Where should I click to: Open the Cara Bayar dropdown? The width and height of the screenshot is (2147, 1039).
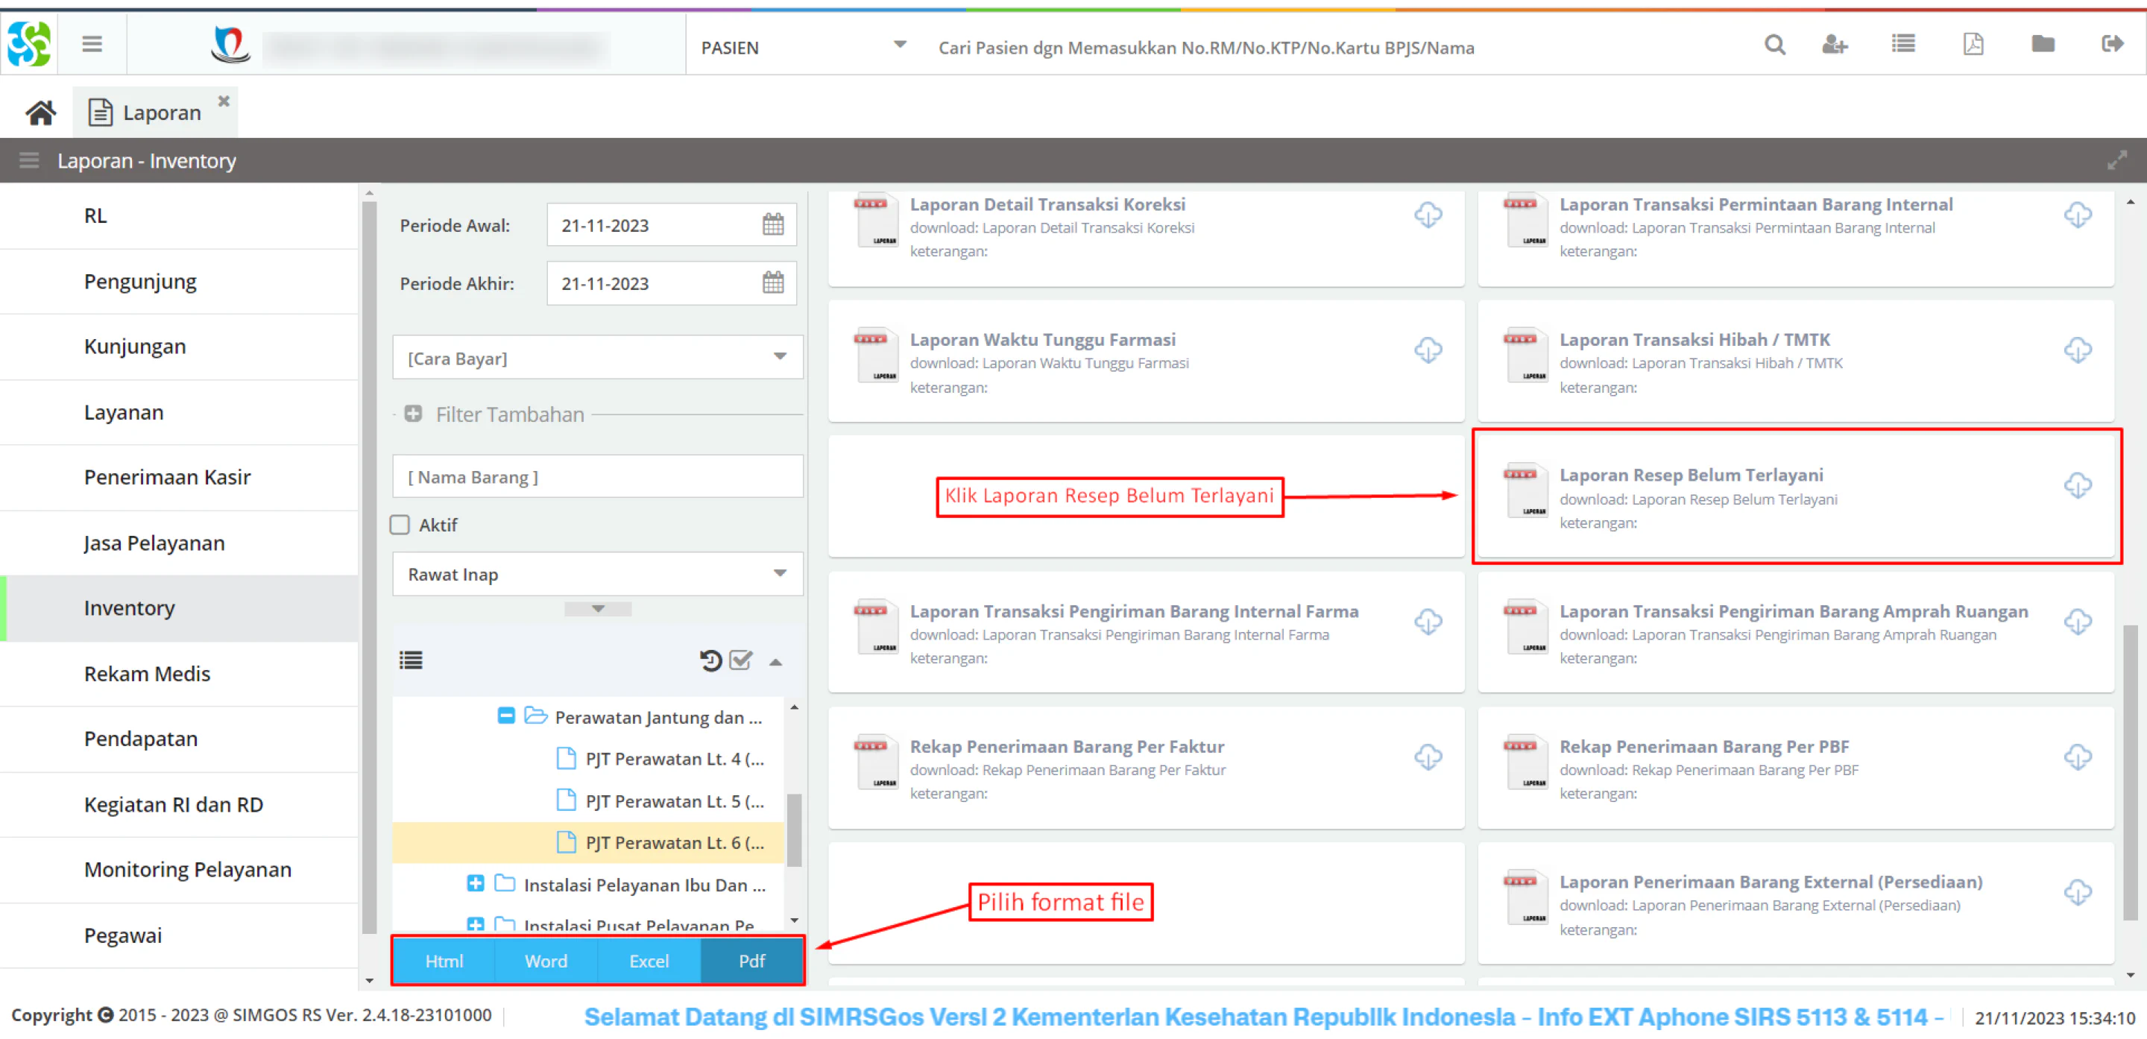click(598, 359)
